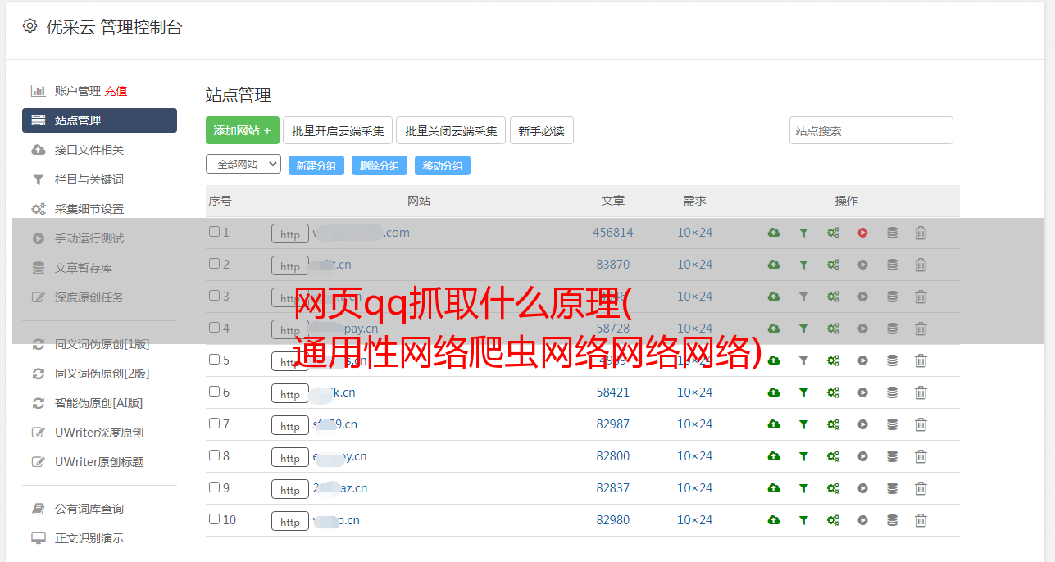The image size is (1055, 562).
Task: Open article count 82800
Action: [x=613, y=456]
